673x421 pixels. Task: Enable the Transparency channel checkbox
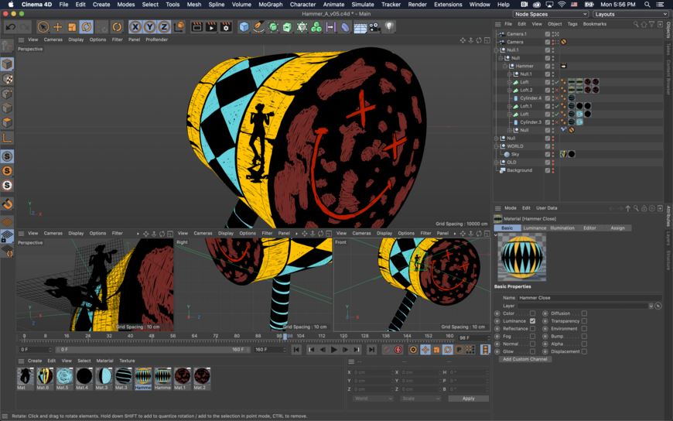[584, 320]
